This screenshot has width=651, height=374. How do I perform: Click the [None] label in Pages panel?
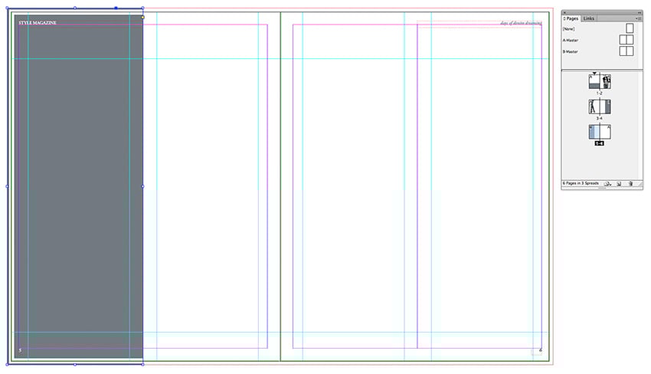click(569, 28)
